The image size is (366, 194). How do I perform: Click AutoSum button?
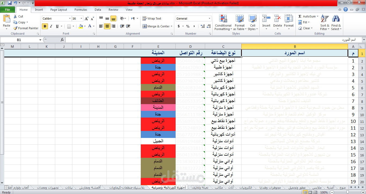click(307, 16)
